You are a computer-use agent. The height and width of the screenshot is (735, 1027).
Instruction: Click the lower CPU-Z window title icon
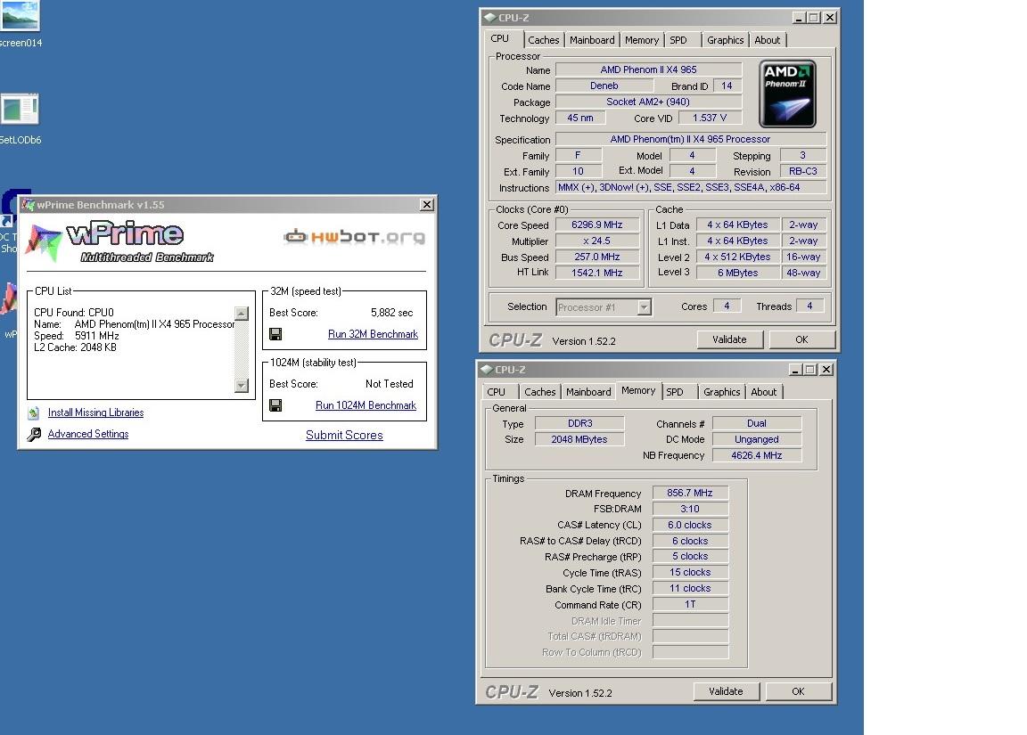tap(487, 370)
